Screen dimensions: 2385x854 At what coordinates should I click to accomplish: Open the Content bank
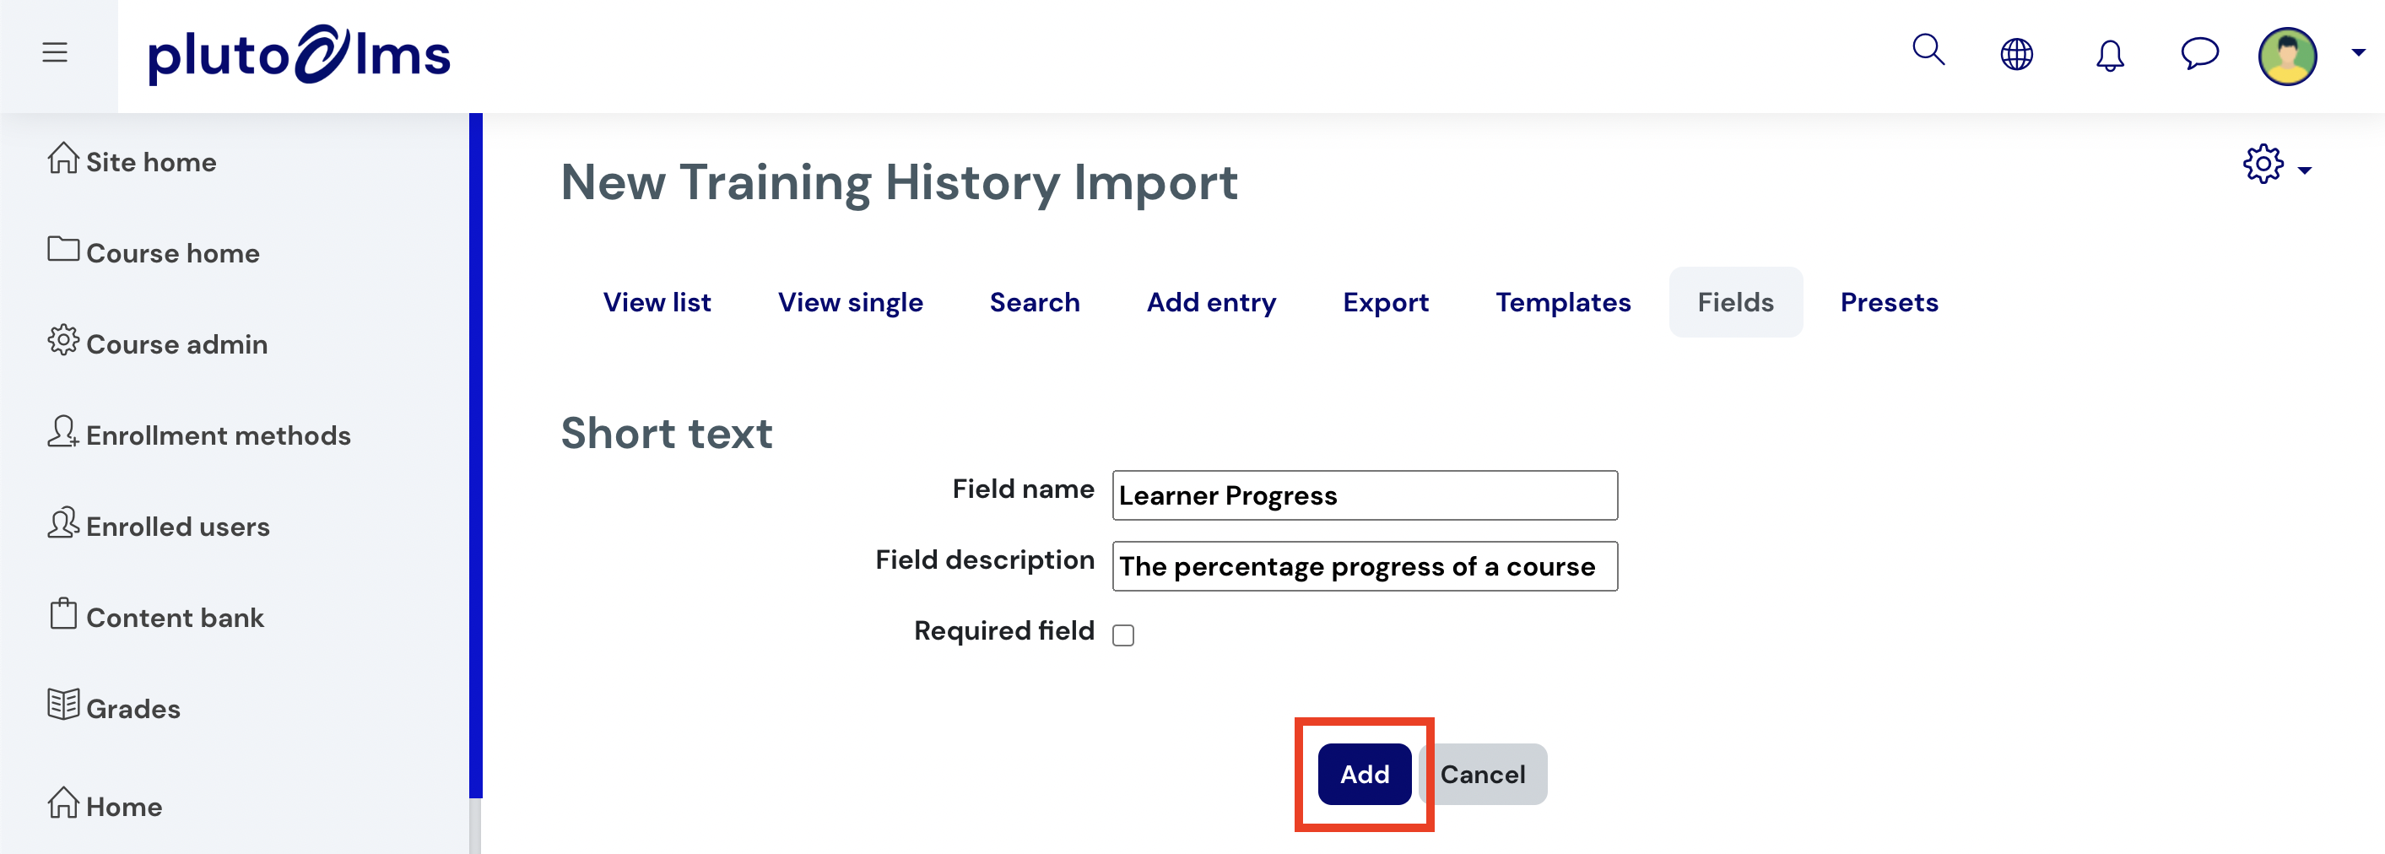(175, 618)
